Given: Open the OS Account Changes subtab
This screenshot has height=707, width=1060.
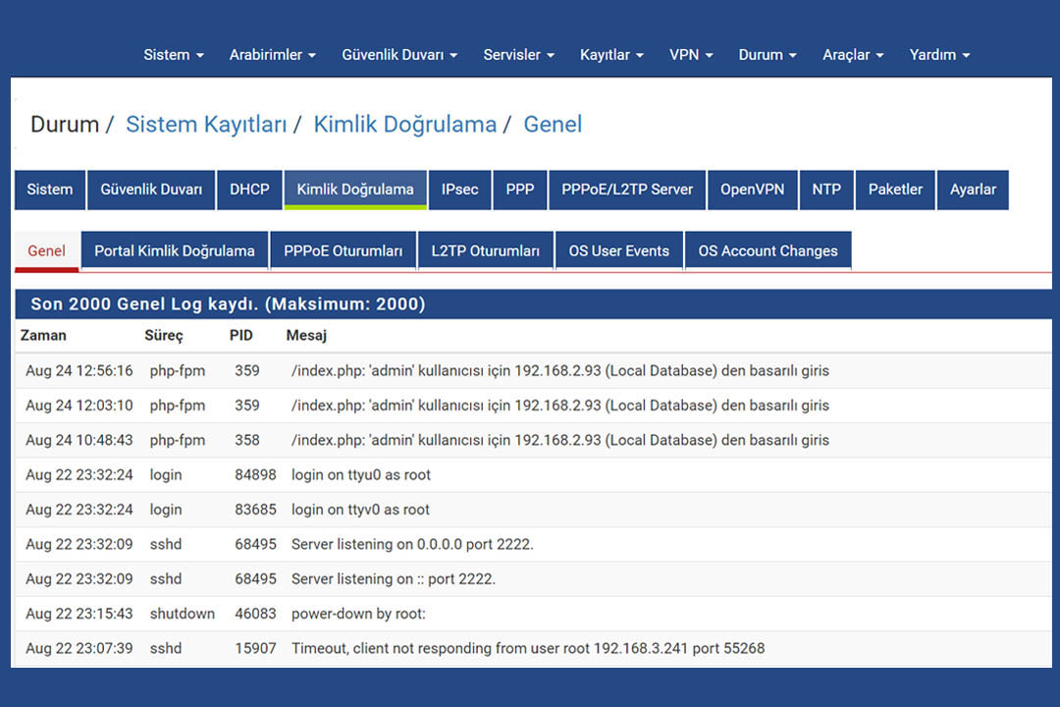Looking at the screenshot, I should click(x=768, y=251).
